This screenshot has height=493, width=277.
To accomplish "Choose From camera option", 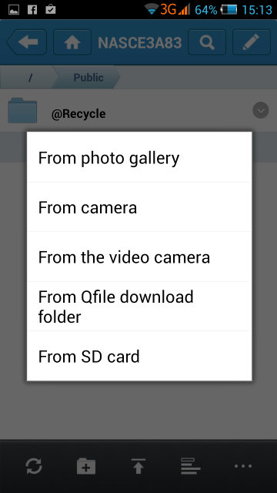I will tap(139, 207).
